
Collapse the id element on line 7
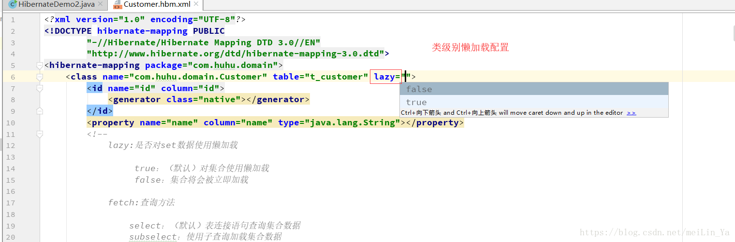(40, 88)
